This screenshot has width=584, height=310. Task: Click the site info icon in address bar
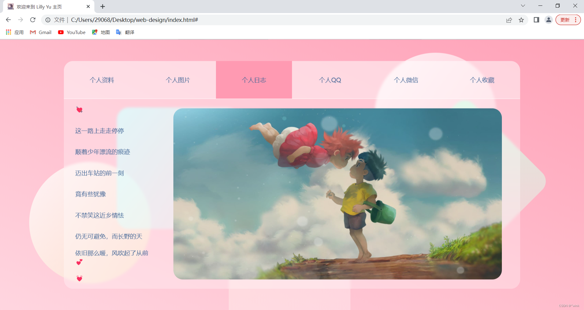(48, 20)
